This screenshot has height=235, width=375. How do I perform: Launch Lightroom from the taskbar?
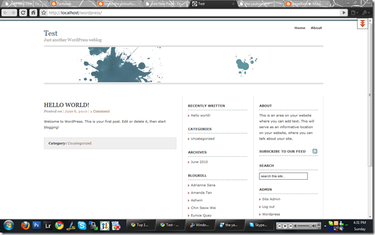pyautogui.click(x=48, y=226)
